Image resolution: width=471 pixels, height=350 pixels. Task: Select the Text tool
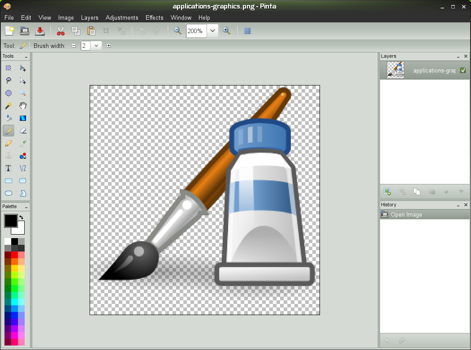(x=8, y=168)
